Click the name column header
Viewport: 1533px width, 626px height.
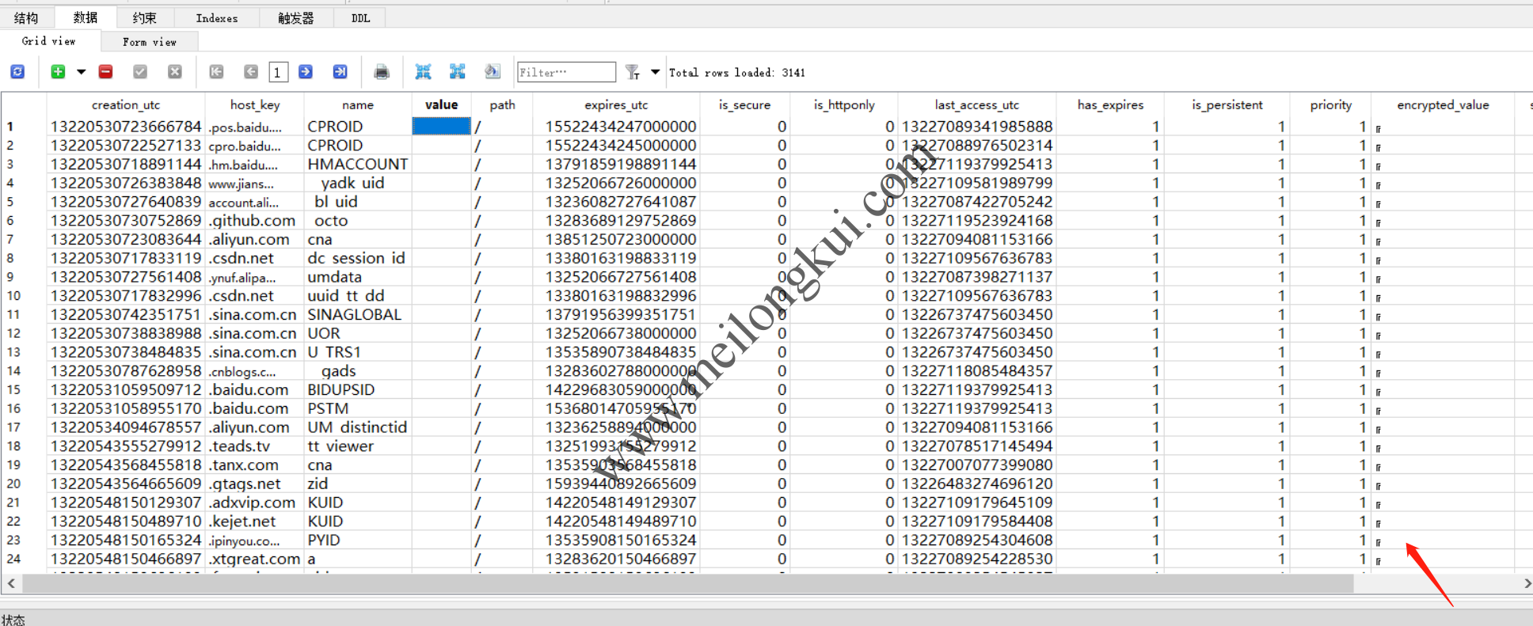pyautogui.click(x=358, y=104)
